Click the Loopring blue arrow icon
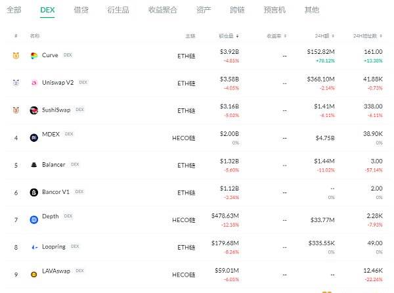 [x=34, y=247]
